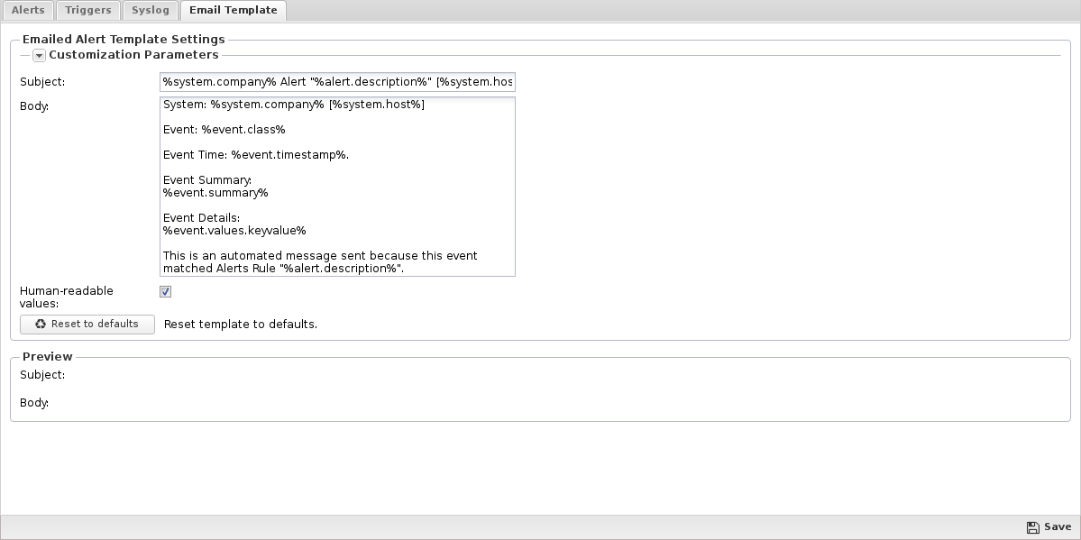Click the %event.values.keyvalue% line in body
This screenshot has width=1081, height=540.
coord(234,231)
